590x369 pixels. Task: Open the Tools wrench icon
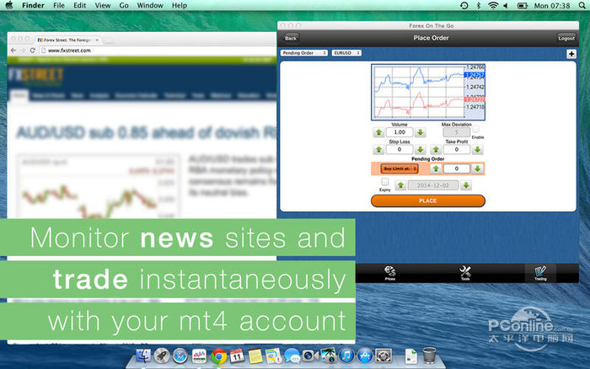[x=465, y=273]
